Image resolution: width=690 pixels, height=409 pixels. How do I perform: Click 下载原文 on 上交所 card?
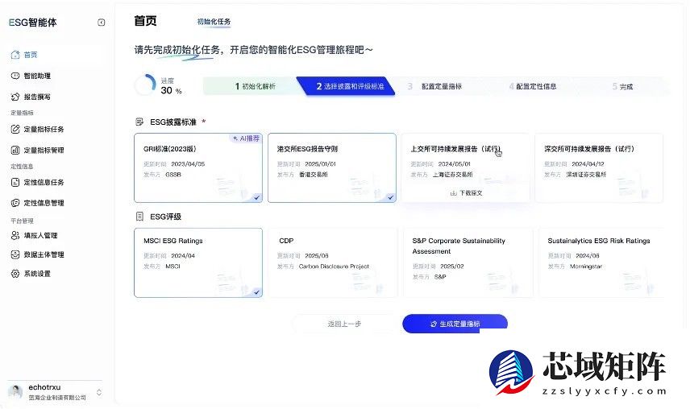467,193
